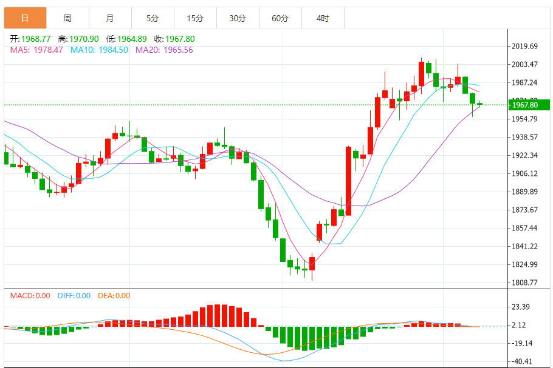
Task: Click the 1873.67 price axis label
Action: point(524,210)
